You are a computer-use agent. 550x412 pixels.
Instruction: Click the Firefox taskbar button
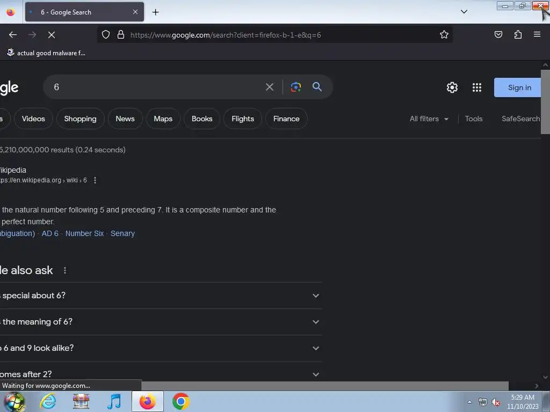(x=148, y=401)
